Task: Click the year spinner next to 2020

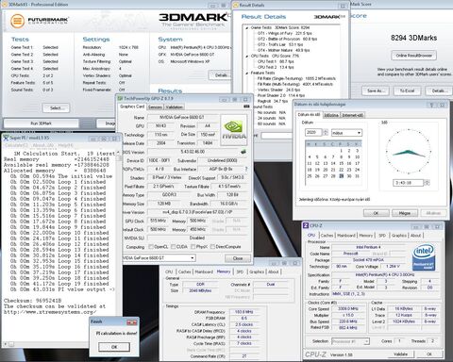Action: pyautogui.click(x=326, y=133)
